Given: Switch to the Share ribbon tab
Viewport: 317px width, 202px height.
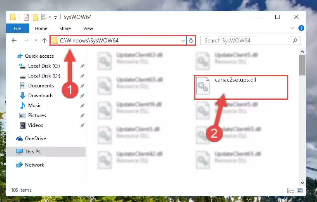Looking at the screenshot, I should (x=65, y=28).
